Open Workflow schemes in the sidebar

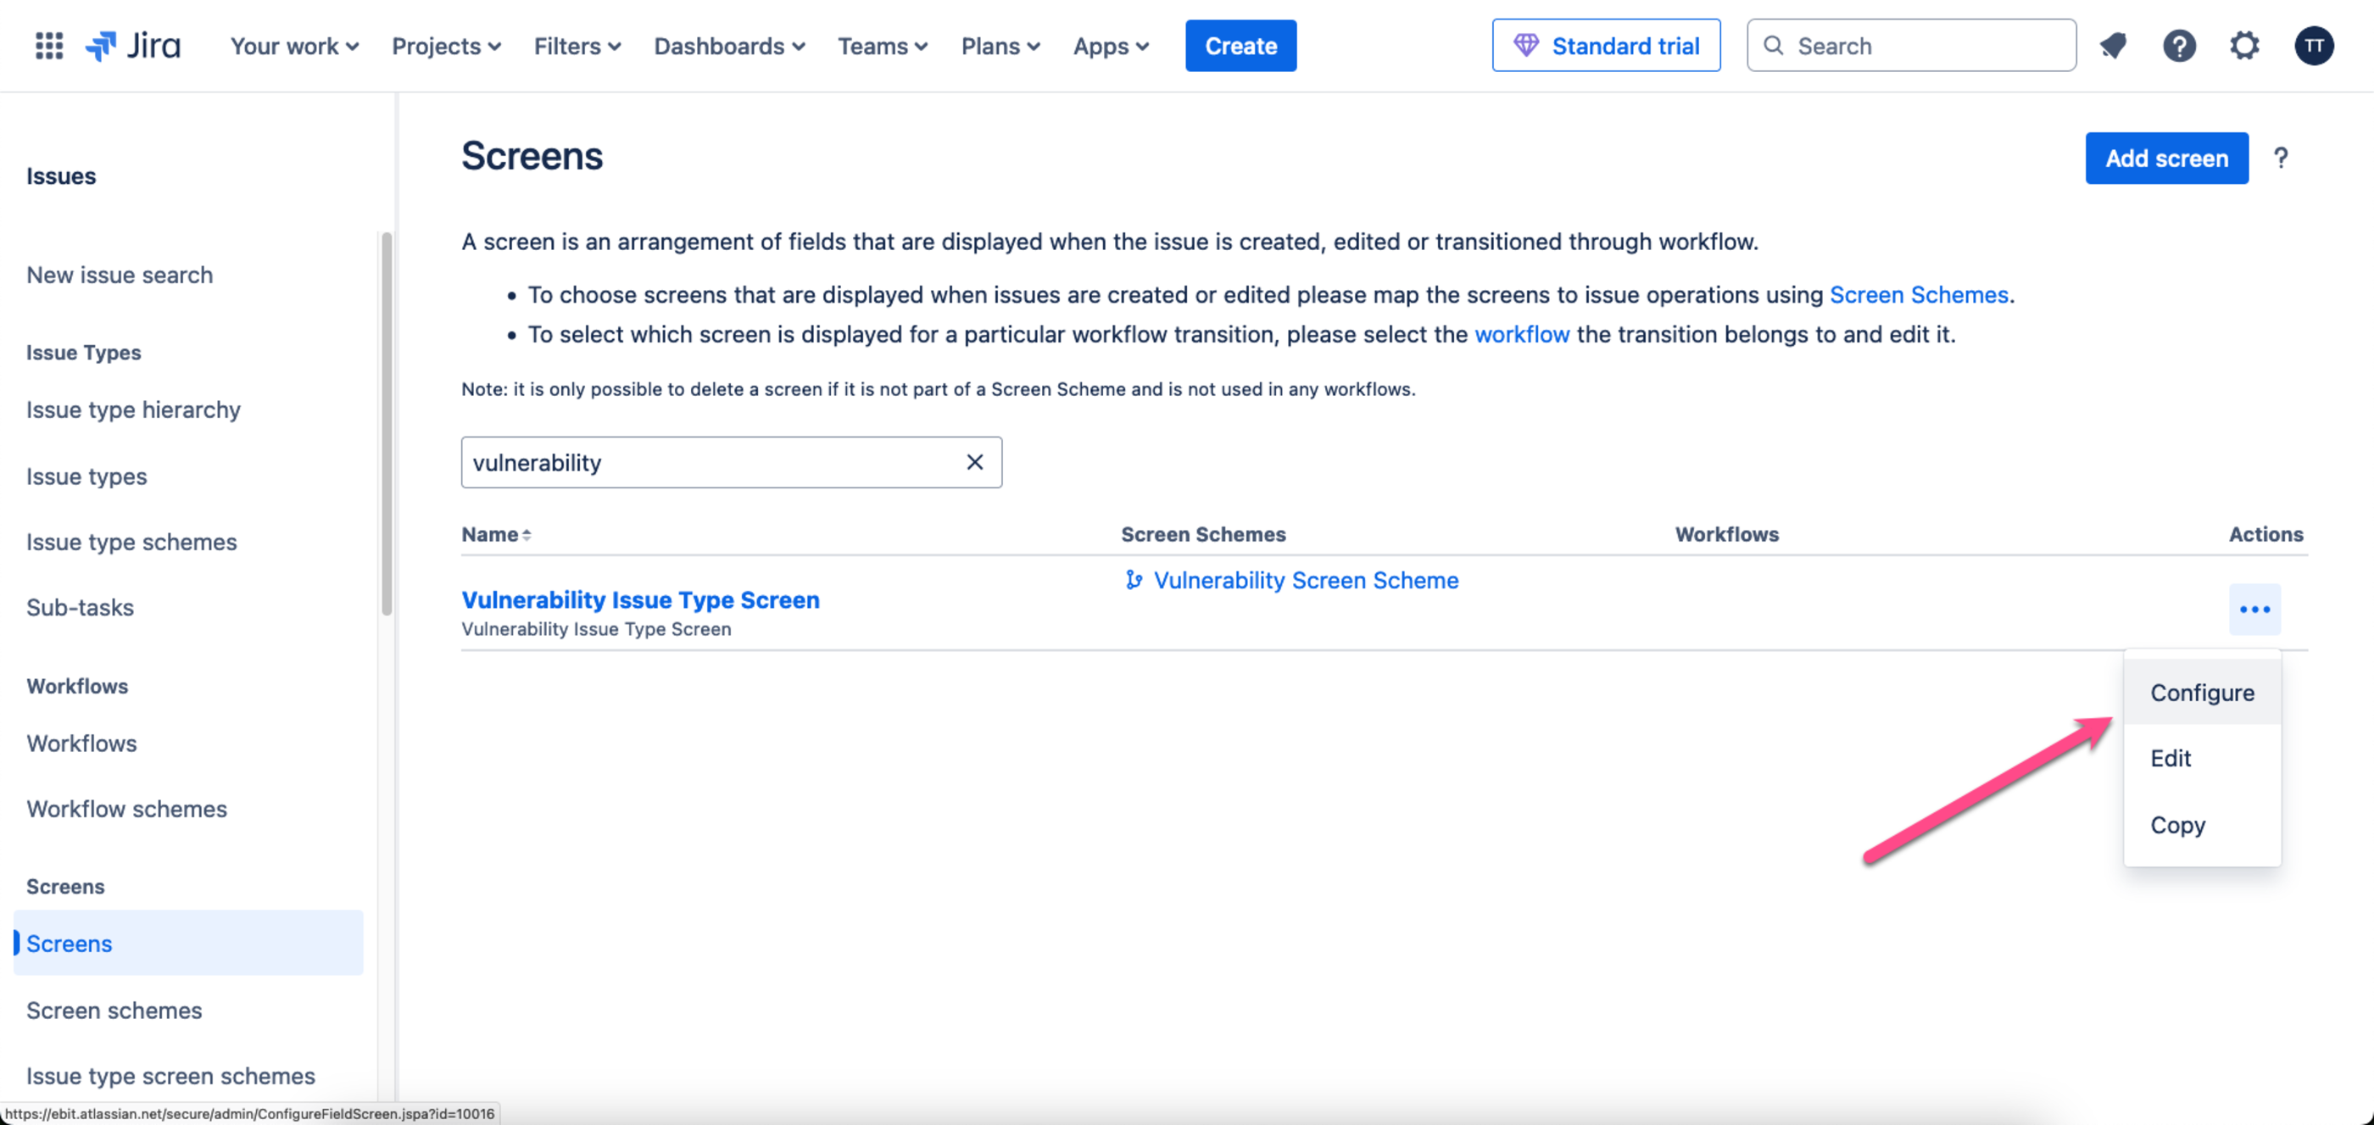(126, 809)
